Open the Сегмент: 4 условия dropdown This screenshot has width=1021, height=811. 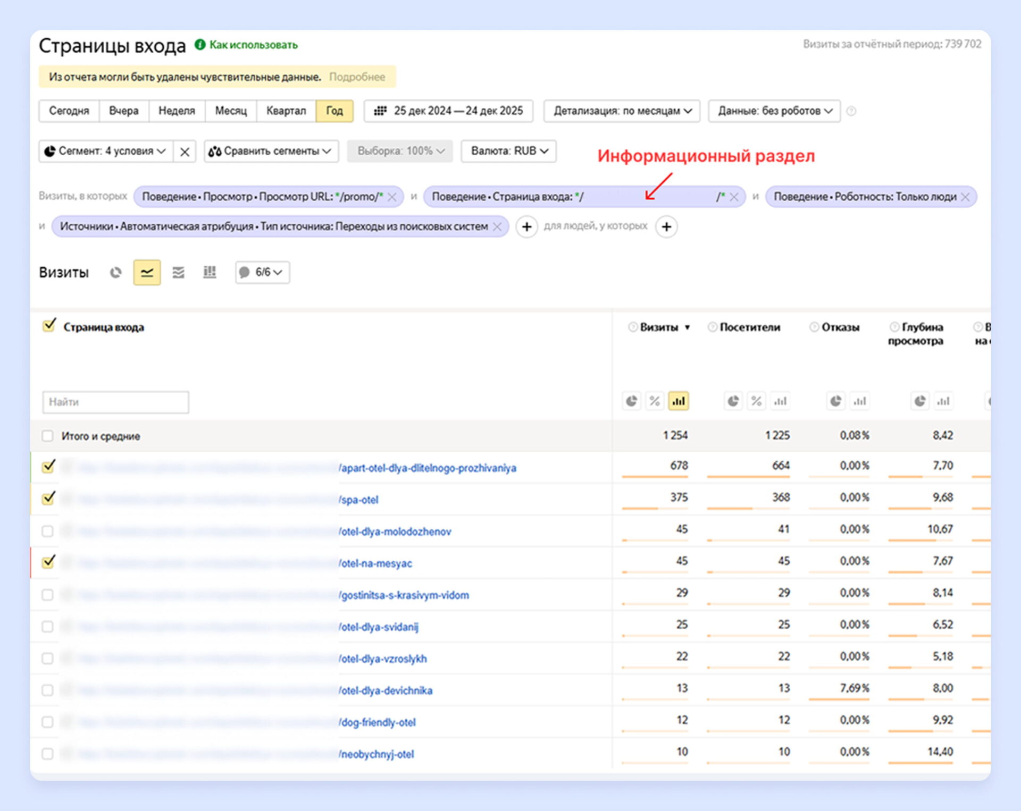(x=106, y=151)
